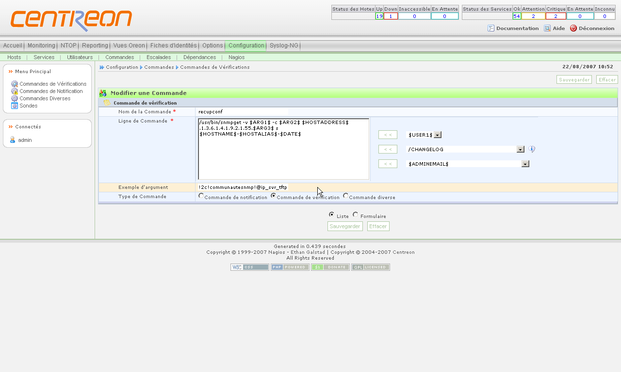Click the Déconnexion power icon
This screenshot has width=621, height=372.
pos(573,28)
